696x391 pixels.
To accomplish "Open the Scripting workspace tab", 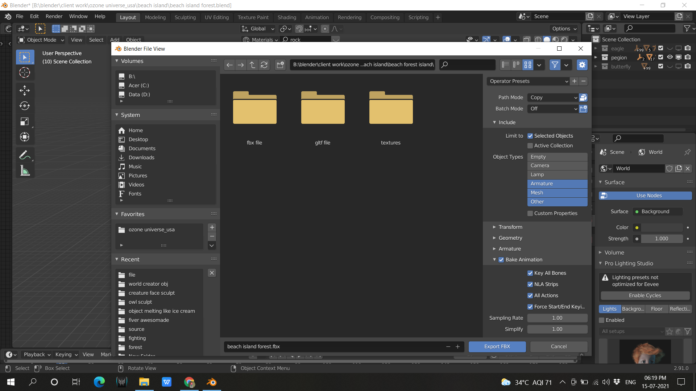I will [x=418, y=17].
